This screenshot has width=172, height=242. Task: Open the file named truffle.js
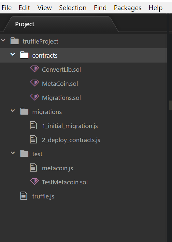pyautogui.click(x=43, y=196)
